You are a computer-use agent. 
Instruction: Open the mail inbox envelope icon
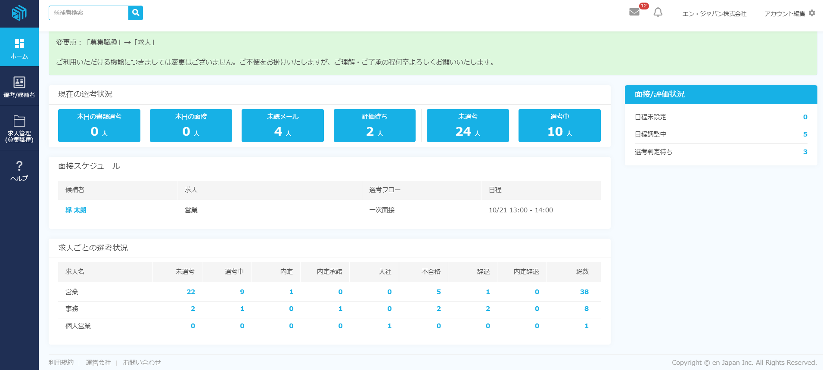[634, 12]
